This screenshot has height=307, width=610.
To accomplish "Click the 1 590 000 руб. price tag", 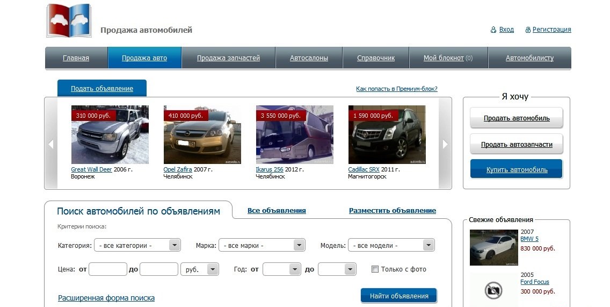I will (373, 116).
